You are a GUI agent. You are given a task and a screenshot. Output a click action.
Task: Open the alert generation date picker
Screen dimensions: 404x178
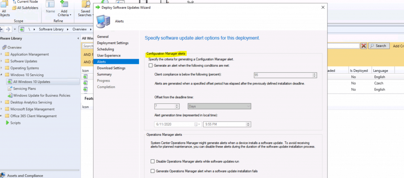point(197,124)
